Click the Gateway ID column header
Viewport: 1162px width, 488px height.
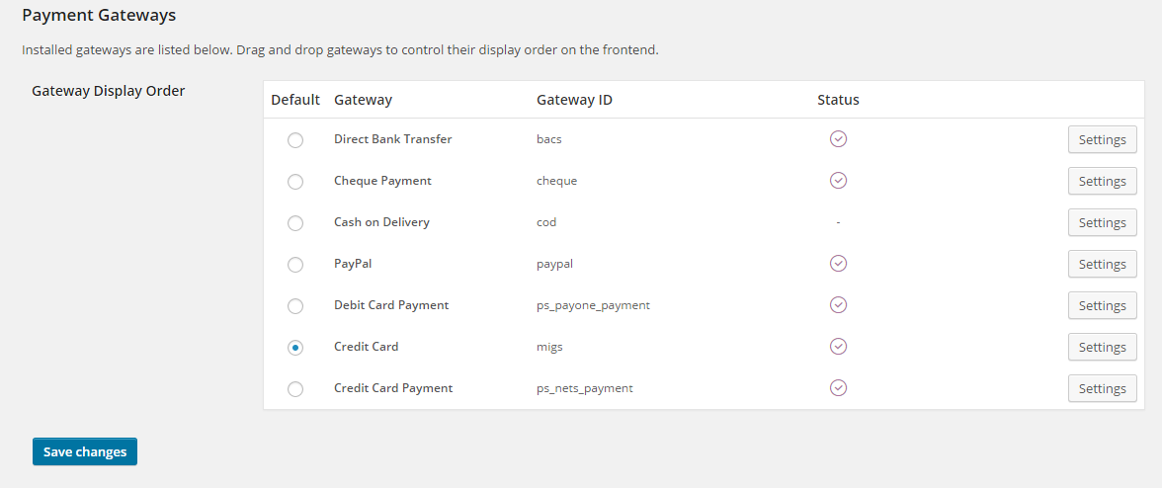click(574, 100)
